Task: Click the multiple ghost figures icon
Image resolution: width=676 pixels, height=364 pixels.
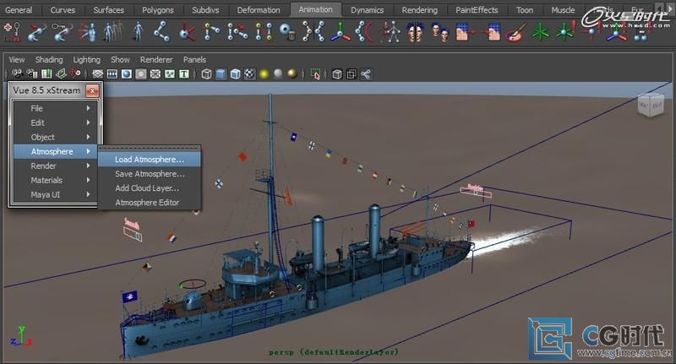Action: (113, 32)
